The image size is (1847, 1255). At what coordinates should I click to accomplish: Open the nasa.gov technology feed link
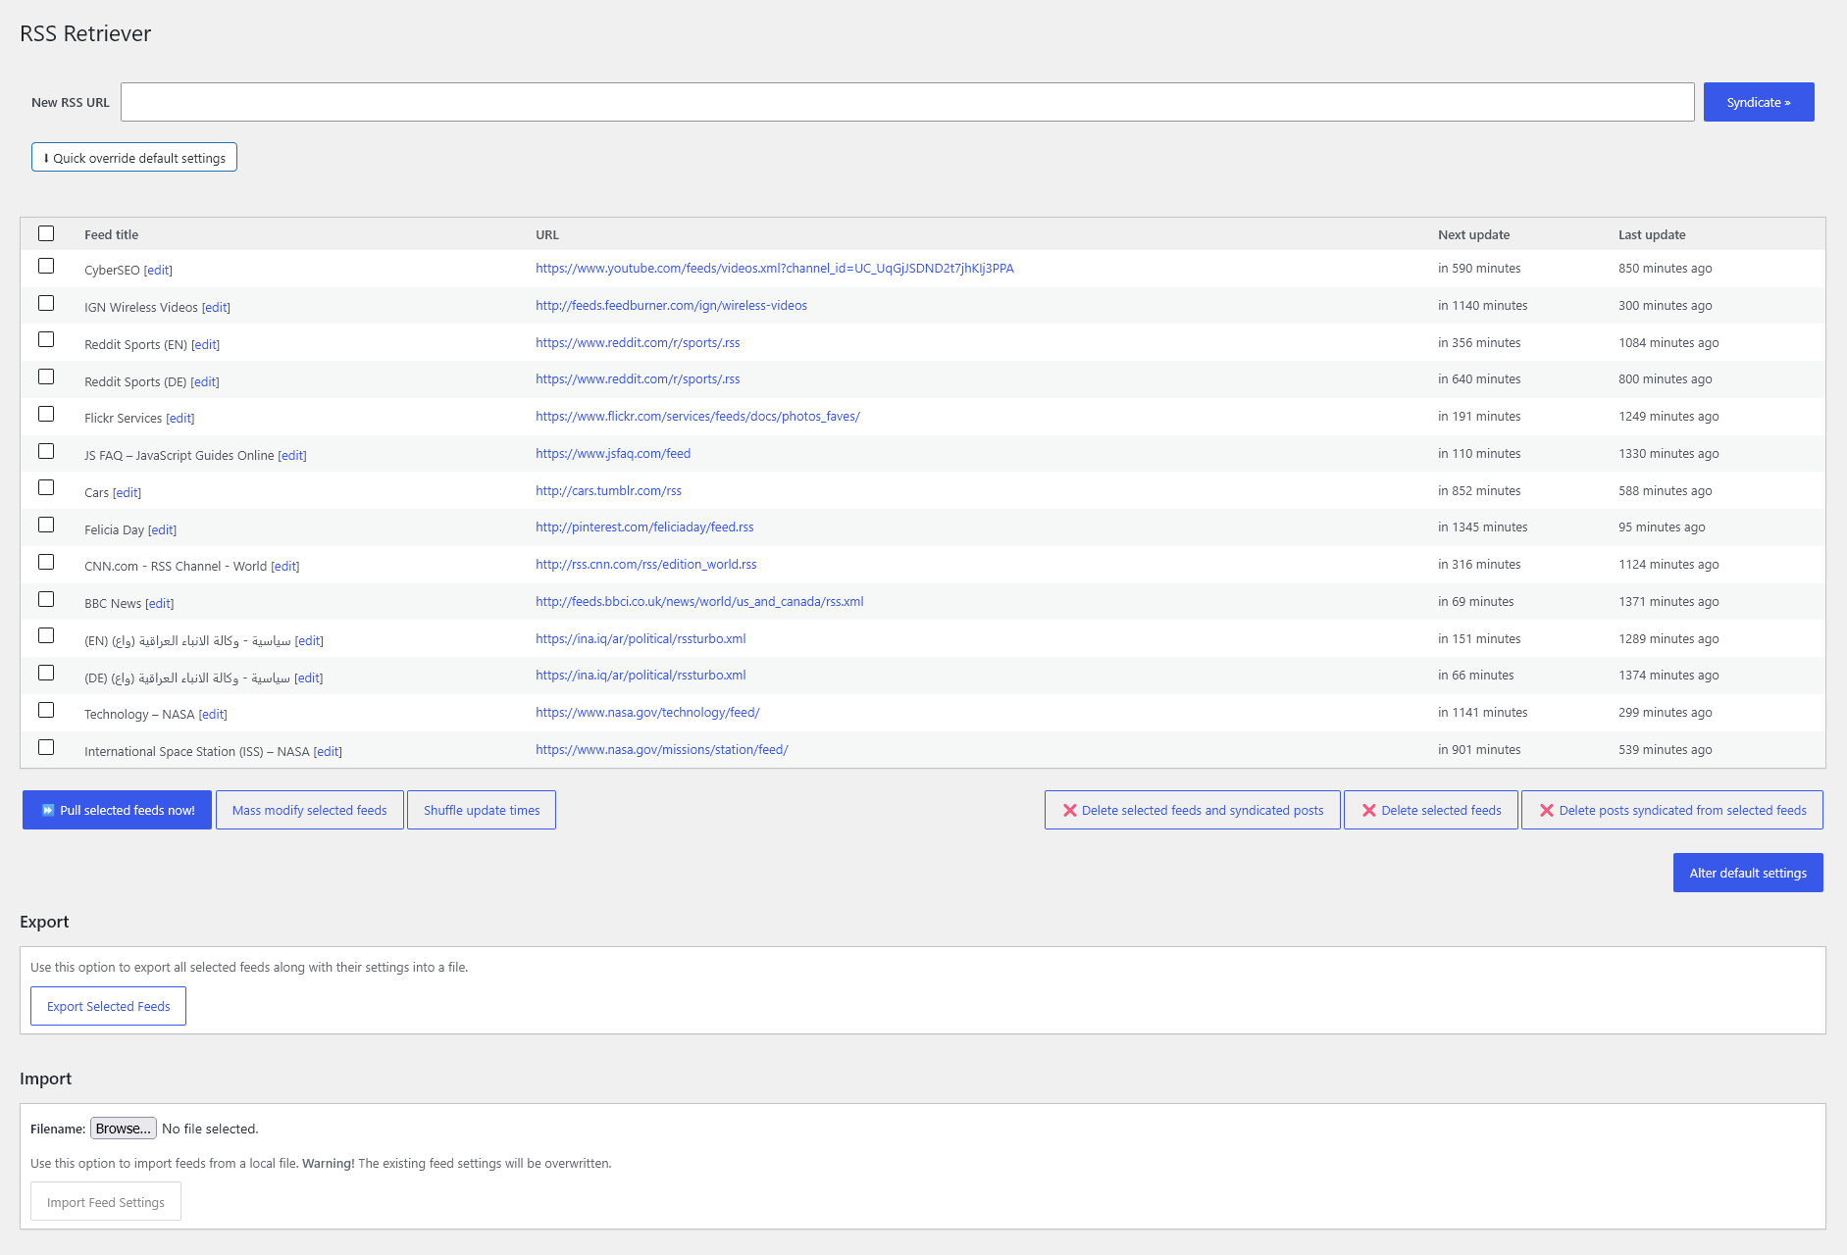647,712
